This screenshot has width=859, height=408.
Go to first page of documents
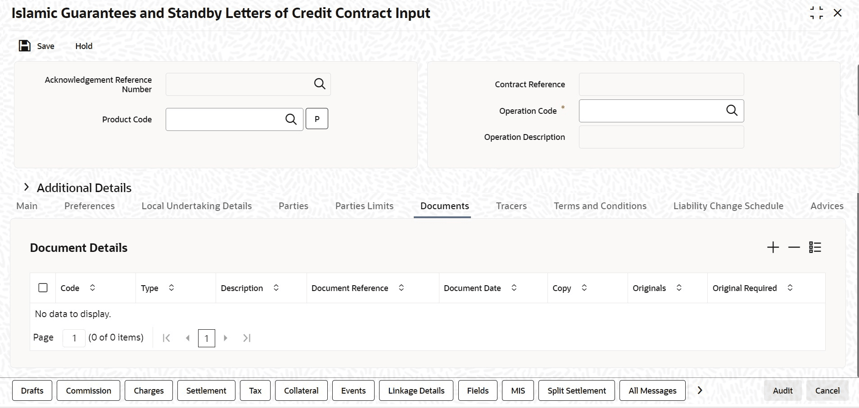166,338
